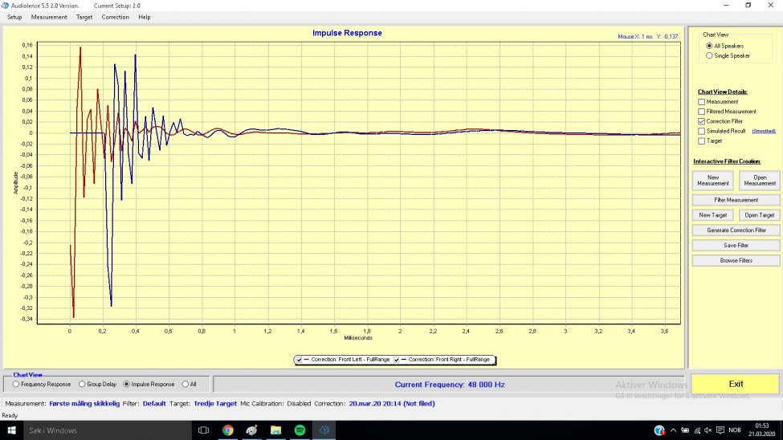This screenshot has width=783, height=440.
Task: Open the Windows Start menu
Action: coord(11,430)
